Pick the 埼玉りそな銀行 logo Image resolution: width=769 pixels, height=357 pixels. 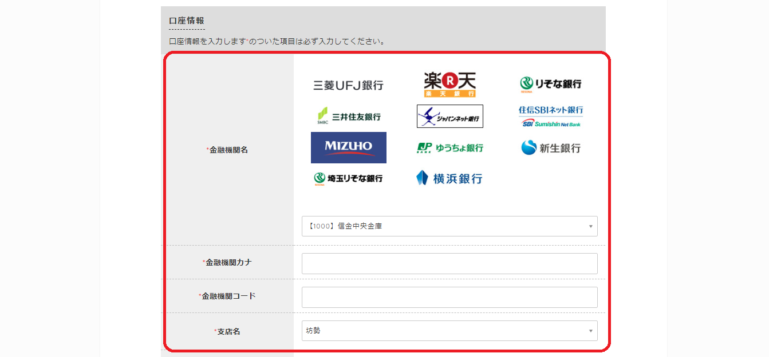pos(348,178)
